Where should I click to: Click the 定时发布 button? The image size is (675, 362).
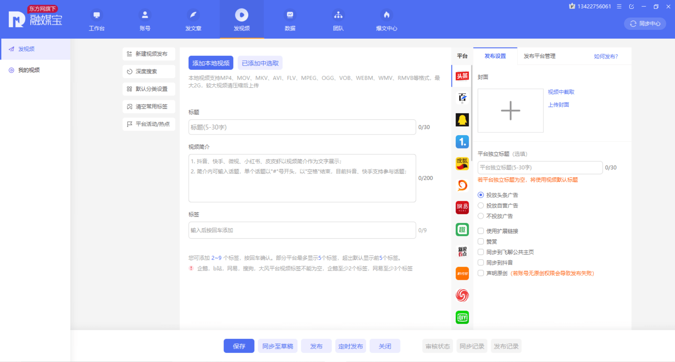pos(351,346)
